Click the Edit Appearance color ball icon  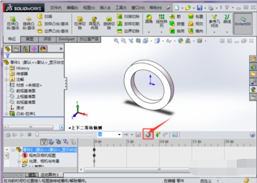pyautogui.click(x=181, y=40)
